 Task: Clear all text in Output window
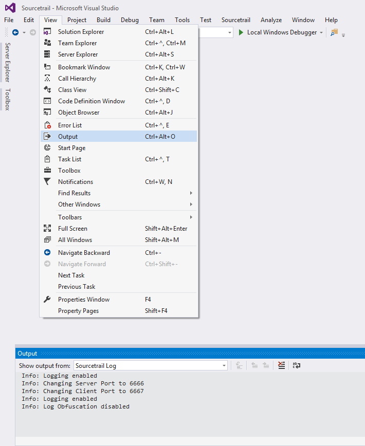281,365
